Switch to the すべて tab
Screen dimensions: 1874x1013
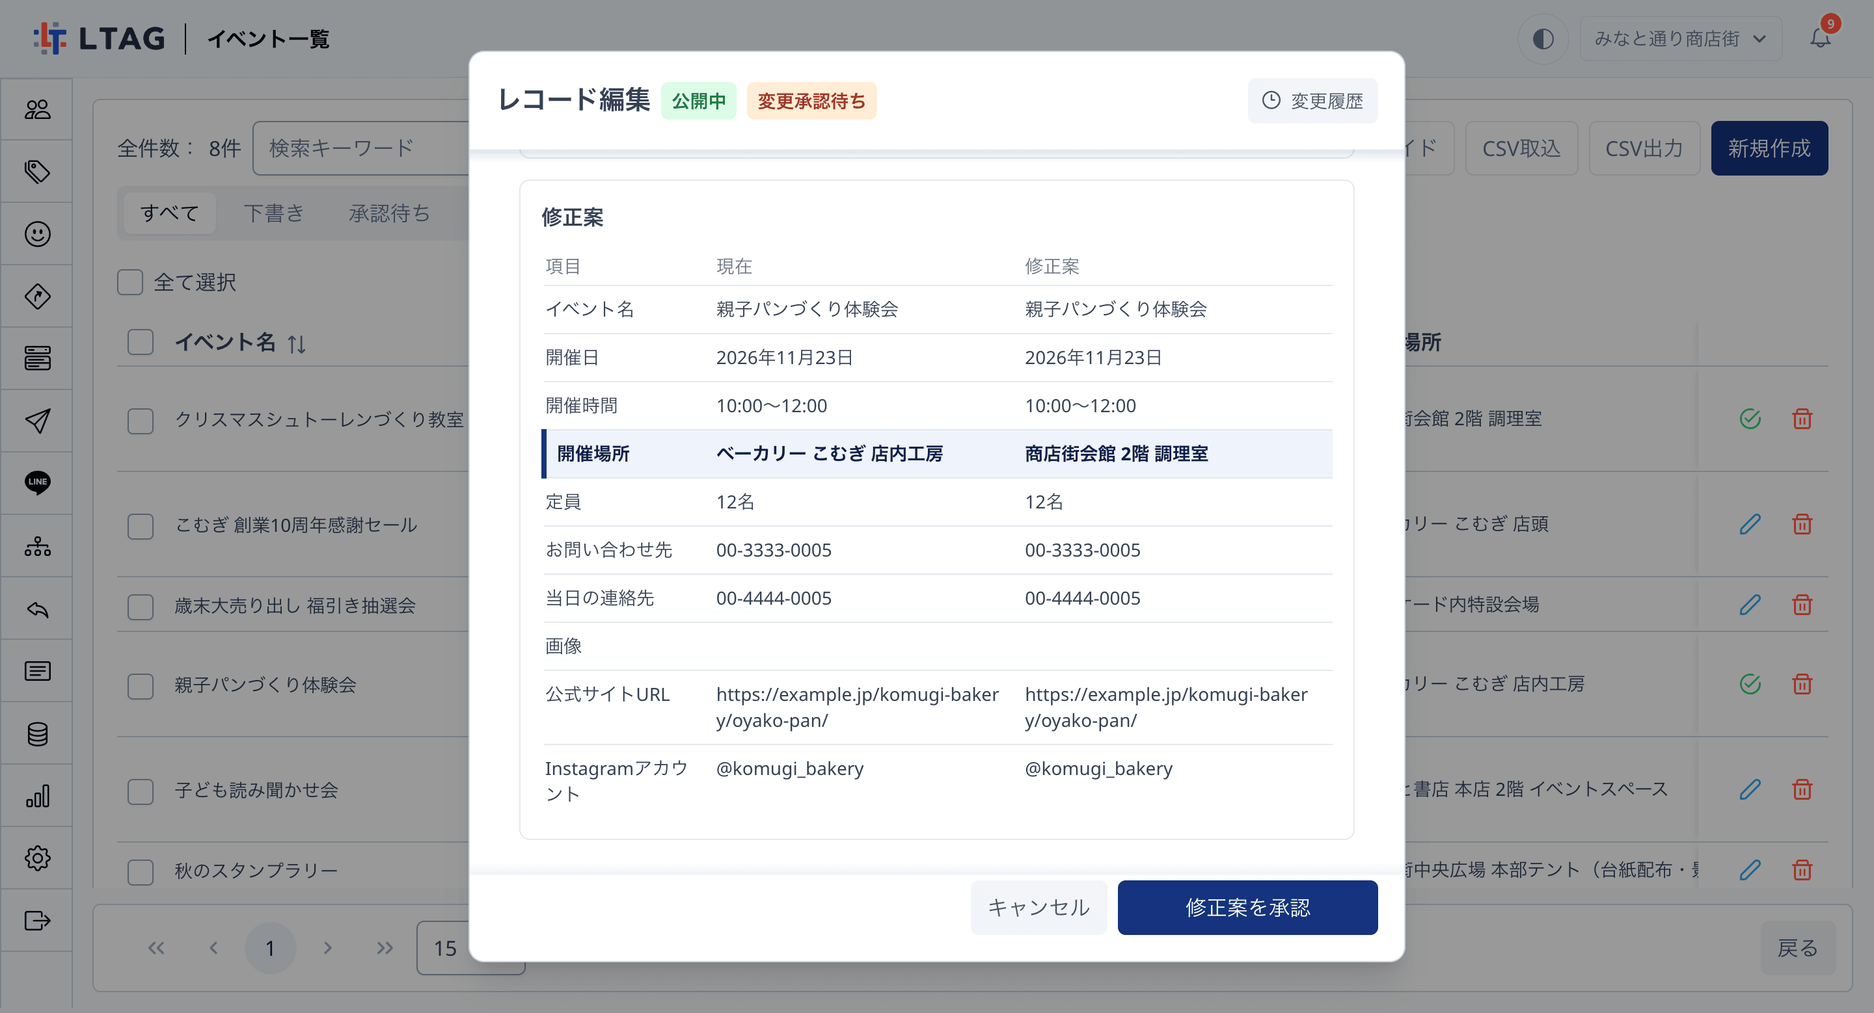point(169,213)
